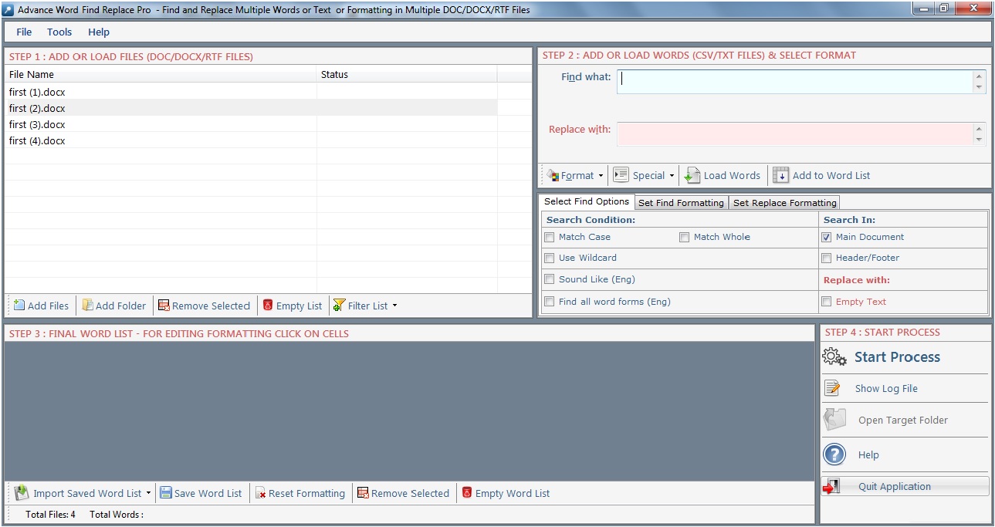Expand the Filter List dropdown arrow
995x527 pixels.
coord(394,306)
